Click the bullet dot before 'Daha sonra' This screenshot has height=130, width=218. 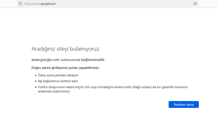coord(35,76)
